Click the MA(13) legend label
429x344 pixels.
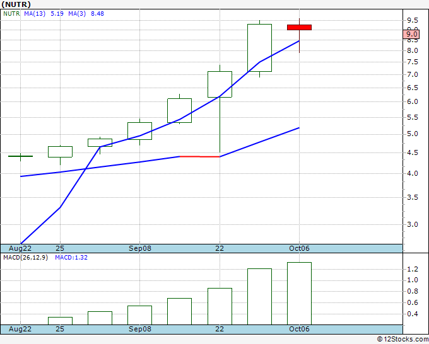point(35,14)
